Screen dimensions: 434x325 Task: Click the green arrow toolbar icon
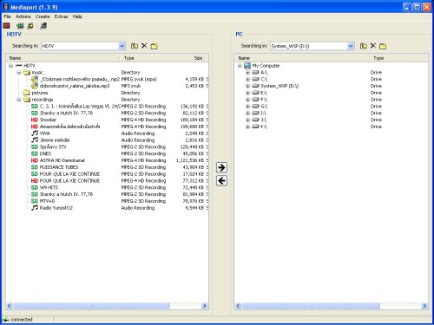[20, 26]
